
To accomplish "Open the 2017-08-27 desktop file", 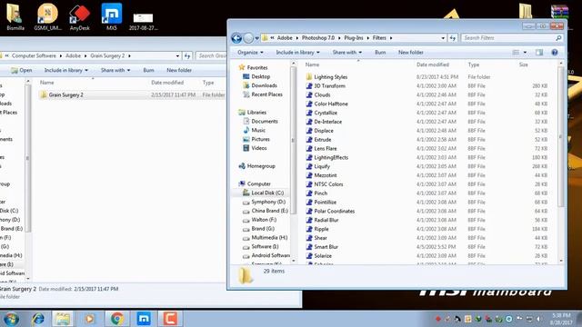I will point(144,22).
